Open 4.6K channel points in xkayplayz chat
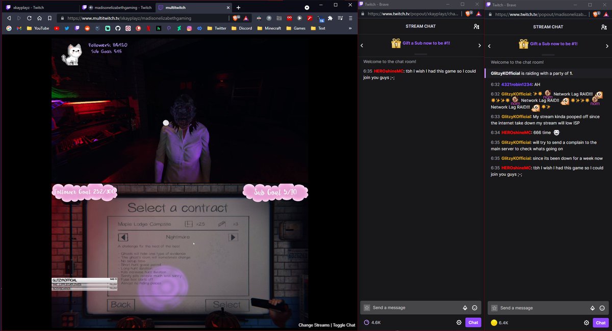 [x=372, y=322]
